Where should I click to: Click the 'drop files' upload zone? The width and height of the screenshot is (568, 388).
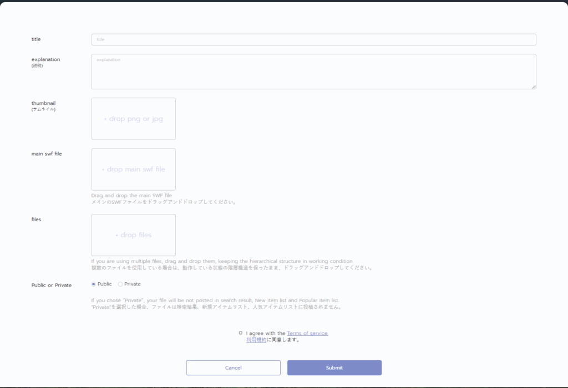coord(133,235)
